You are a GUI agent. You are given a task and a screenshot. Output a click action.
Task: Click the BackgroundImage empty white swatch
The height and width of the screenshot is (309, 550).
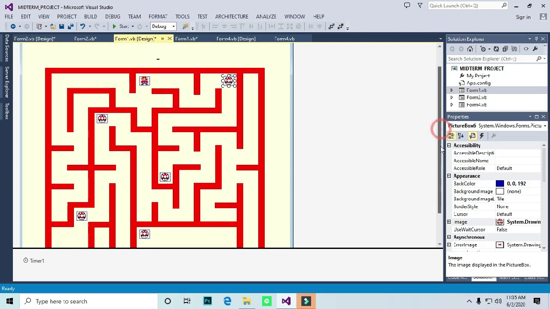pyautogui.click(x=500, y=191)
